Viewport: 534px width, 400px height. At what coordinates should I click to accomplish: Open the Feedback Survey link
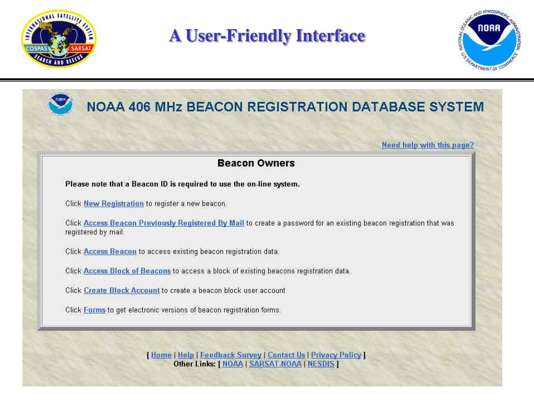point(230,355)
